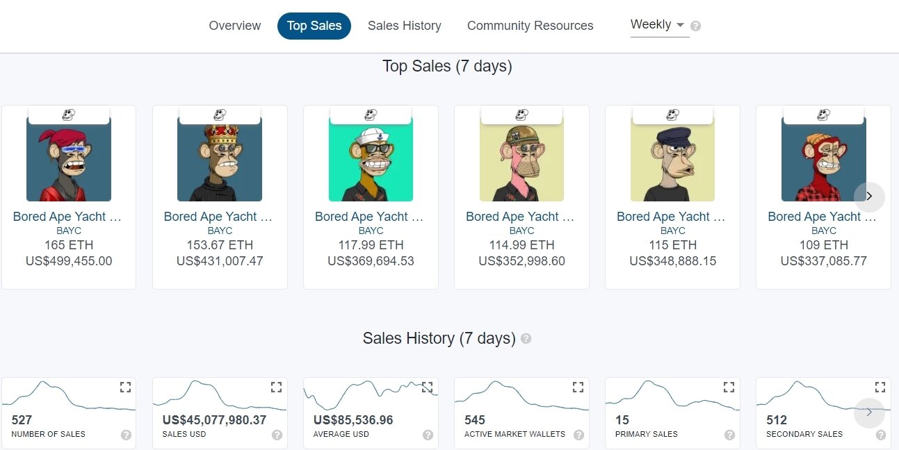Click the US$45,077,980.37 sales value
The image size is (899, 450).
(214, 420)
